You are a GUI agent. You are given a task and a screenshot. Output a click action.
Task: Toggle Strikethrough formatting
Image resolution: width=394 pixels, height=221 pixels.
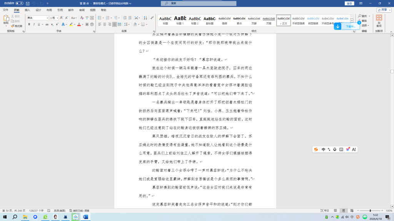(47, 24)
